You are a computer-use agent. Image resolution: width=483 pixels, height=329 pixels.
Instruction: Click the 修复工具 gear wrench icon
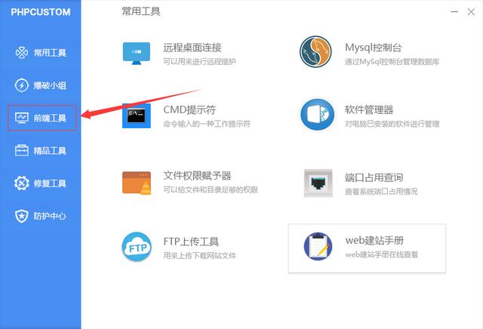pos(22,183)
